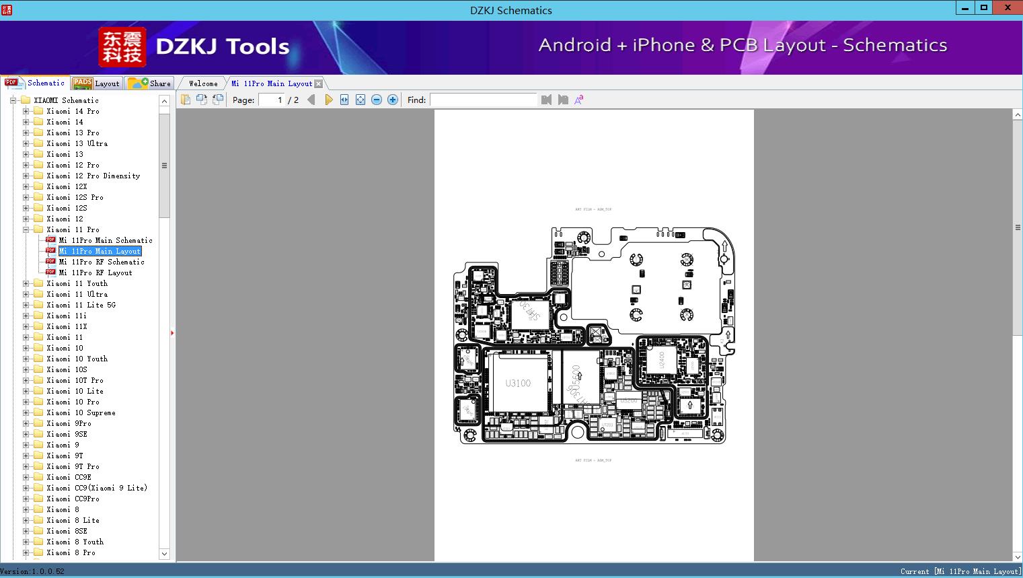Viewport: 1023px width, 578px height.
Task: Click the Xiaomi 12 folder icon
Action: 38,219
